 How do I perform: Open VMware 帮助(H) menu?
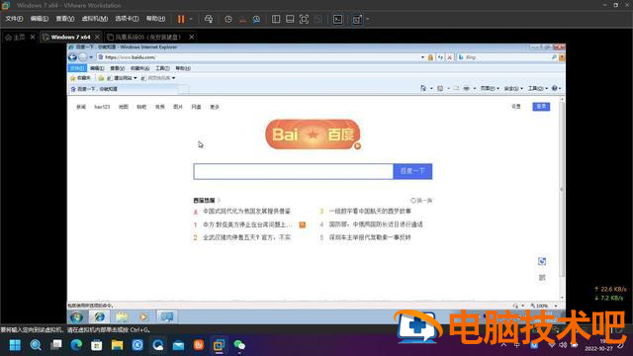click(x=155, y=19)
